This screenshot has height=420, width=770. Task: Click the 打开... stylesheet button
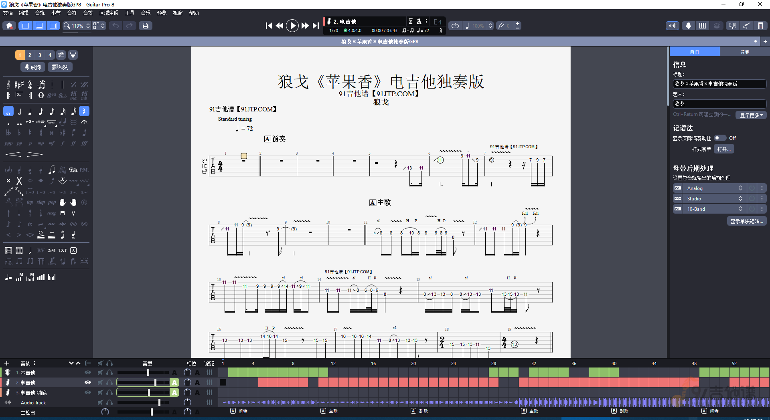point(724,149)
